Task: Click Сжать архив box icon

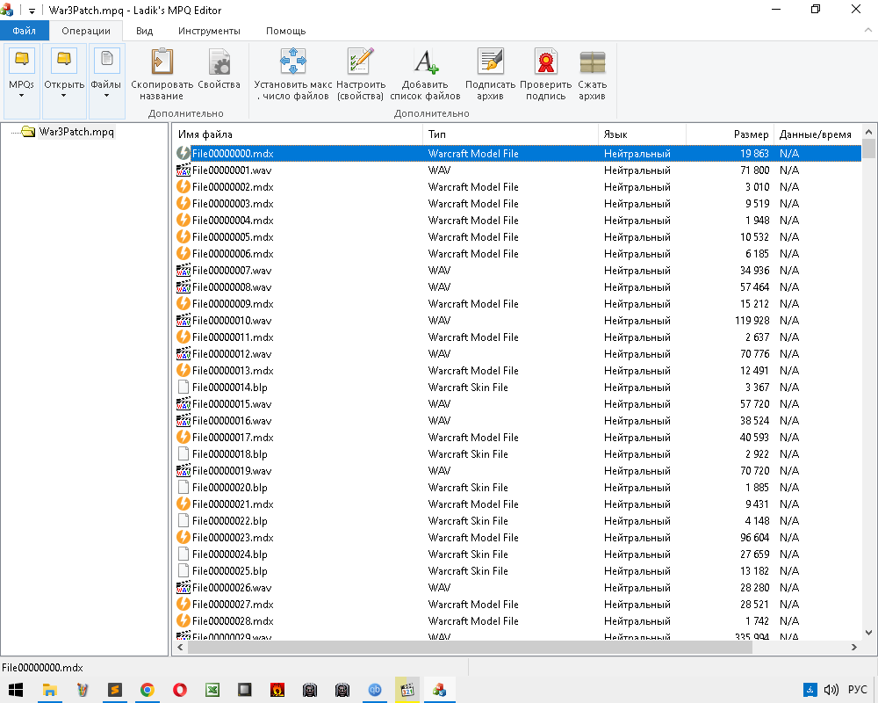Action: tap(593, 62)
